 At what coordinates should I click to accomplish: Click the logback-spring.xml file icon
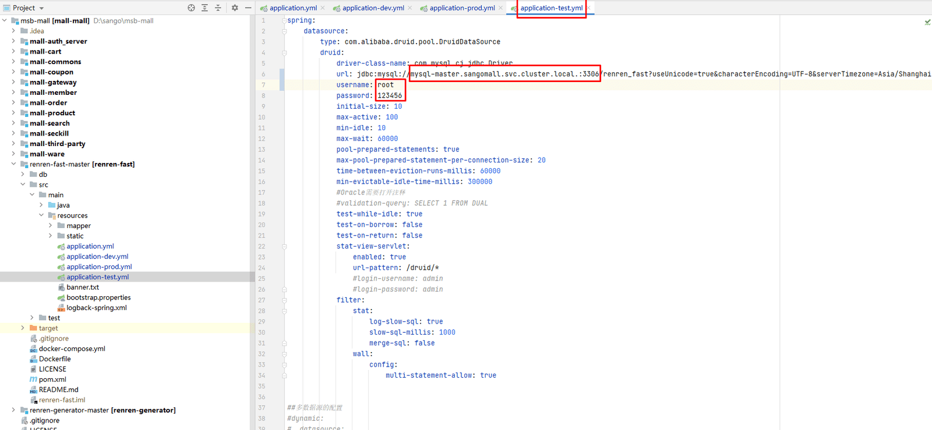pos(61,308)
